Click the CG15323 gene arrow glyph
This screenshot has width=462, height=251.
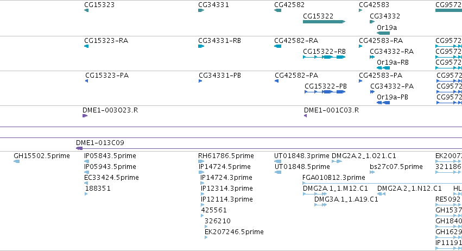(x=86, y=10)
